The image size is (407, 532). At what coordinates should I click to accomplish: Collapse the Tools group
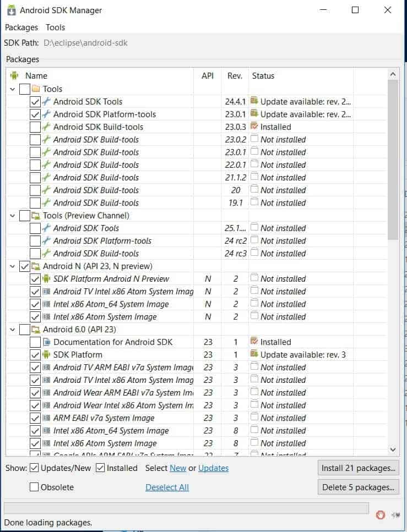(x=13, y=89)
